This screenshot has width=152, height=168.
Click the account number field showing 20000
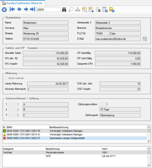coord(49,10)
